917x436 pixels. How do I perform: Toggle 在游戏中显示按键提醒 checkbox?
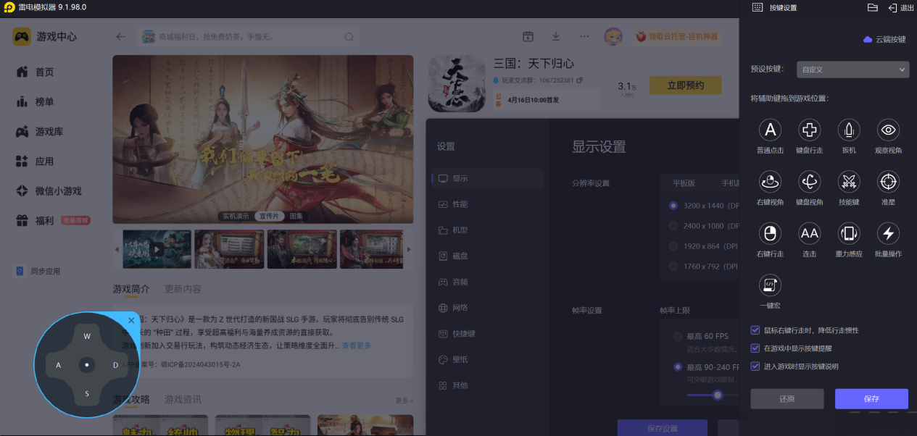pyautogui.click(x=755, y=348)
